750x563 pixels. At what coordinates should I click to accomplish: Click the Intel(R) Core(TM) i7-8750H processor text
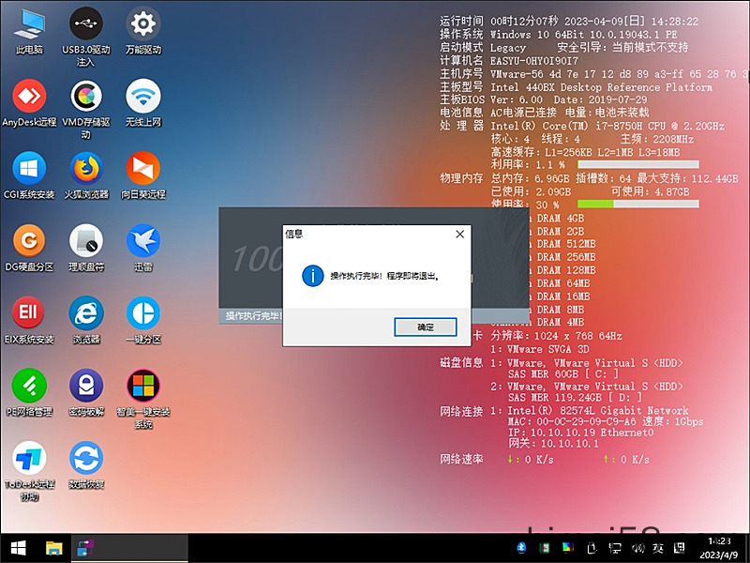pyautogui.click(x=607, y=126)
